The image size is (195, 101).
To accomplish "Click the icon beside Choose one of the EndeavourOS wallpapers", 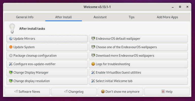I will 93,47.
